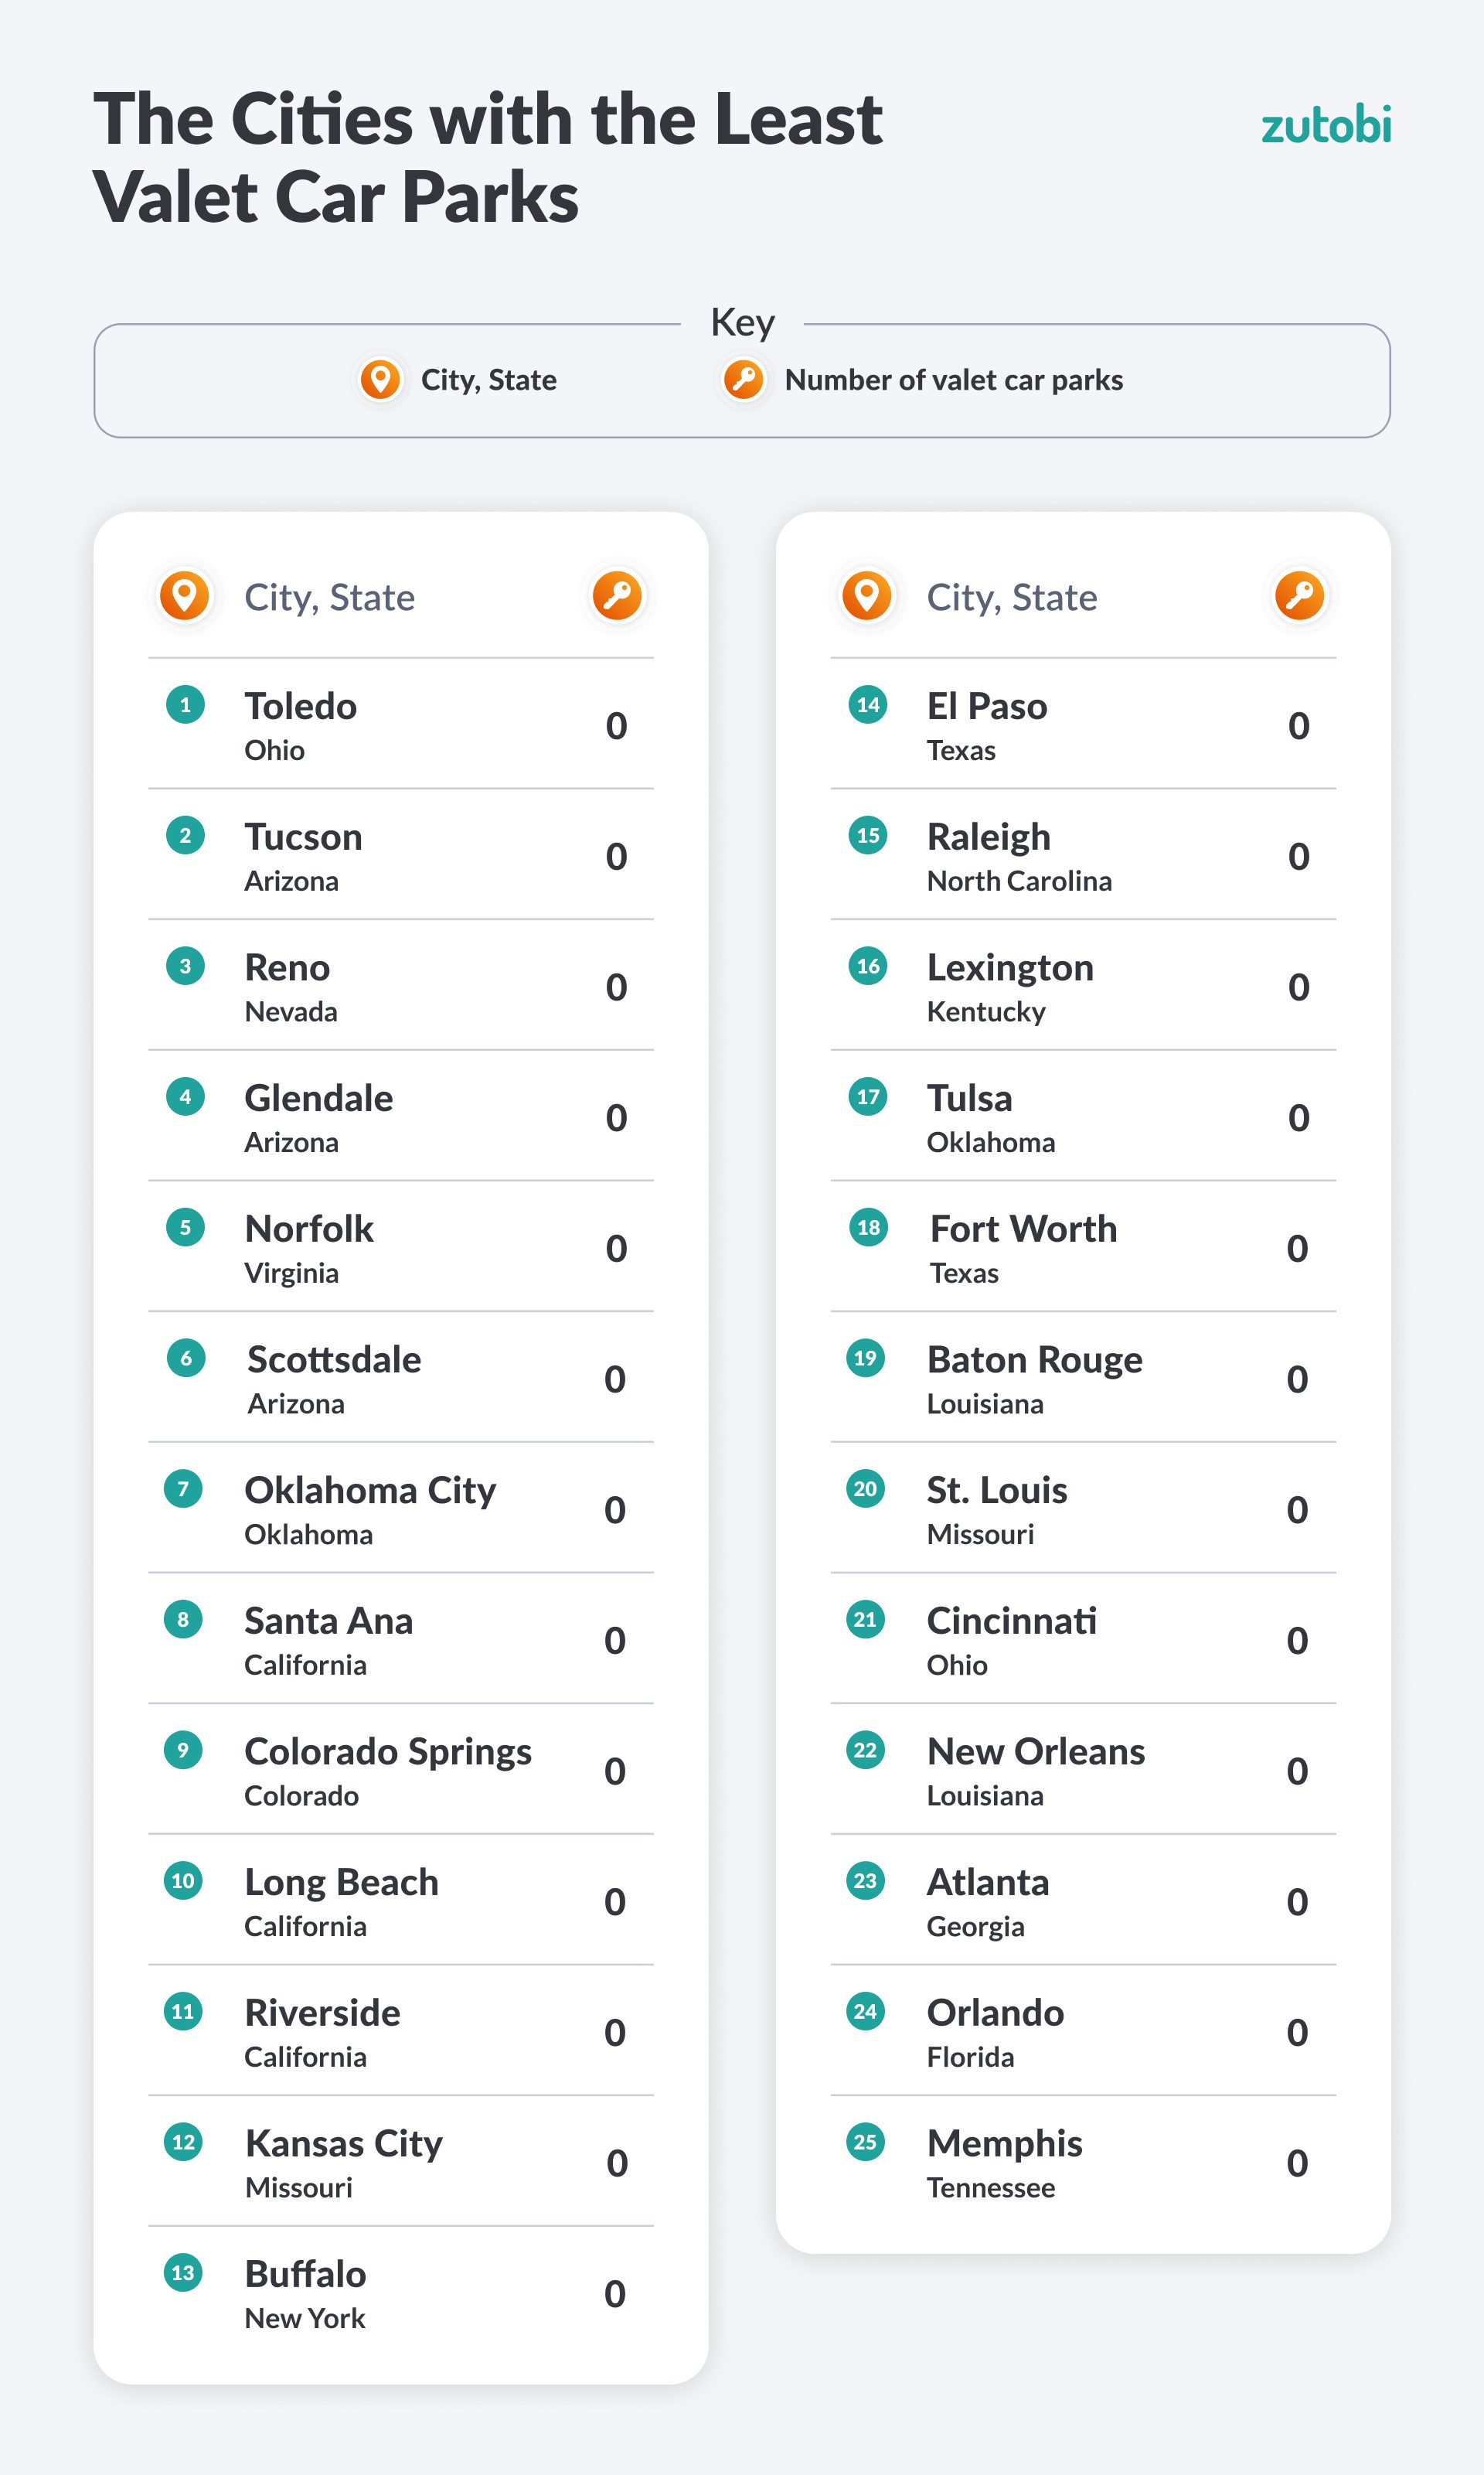Click the "Number of valet car parks" label
Screen dimensions: 1484x2475
tap(954, 380)
